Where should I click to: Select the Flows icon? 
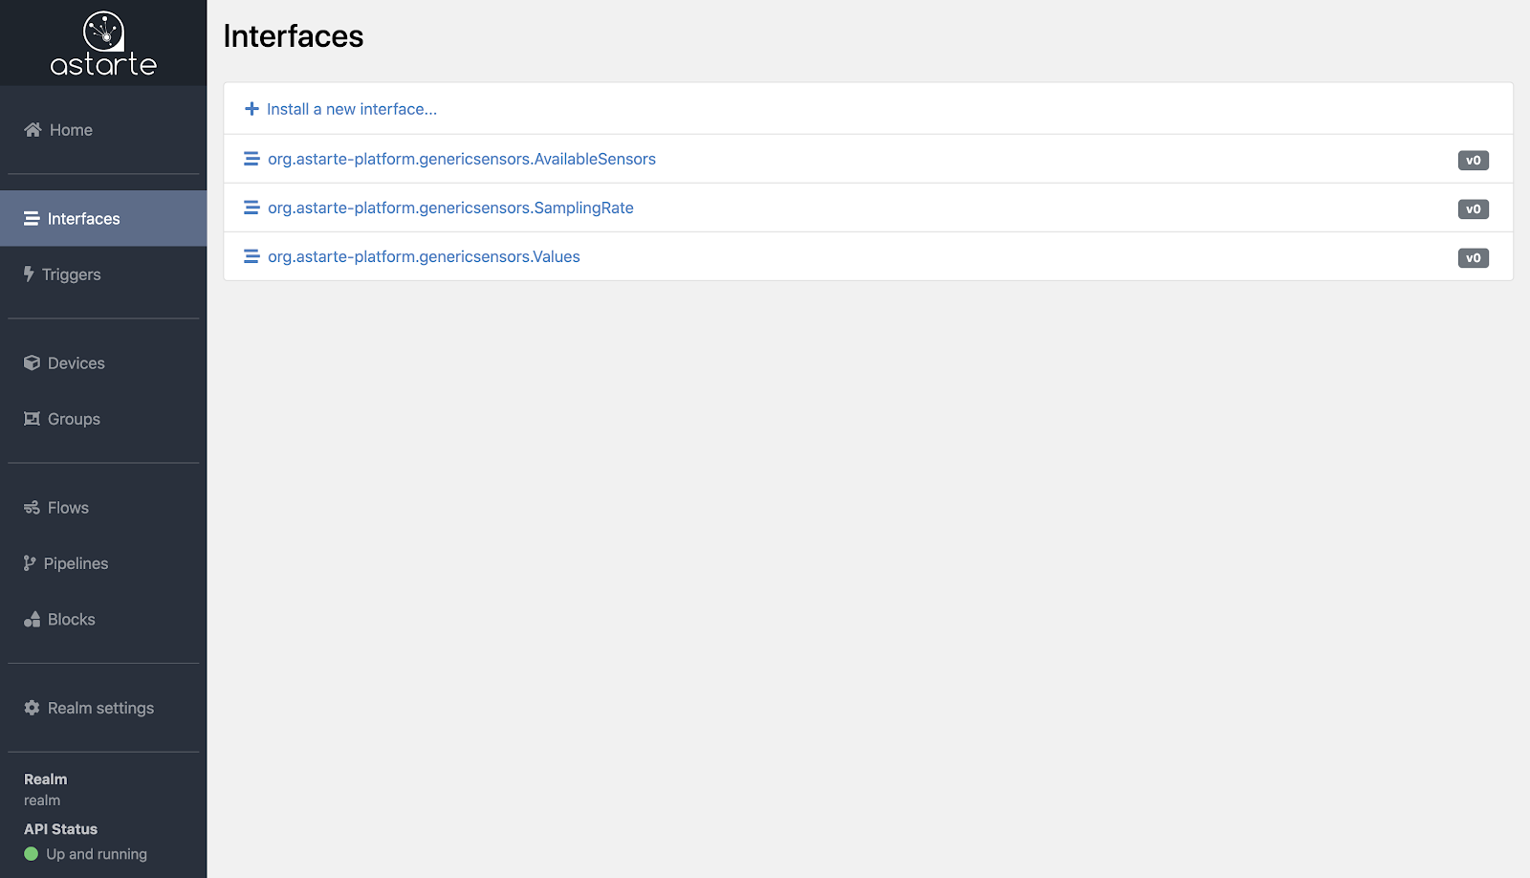click(x=30, y=507)
